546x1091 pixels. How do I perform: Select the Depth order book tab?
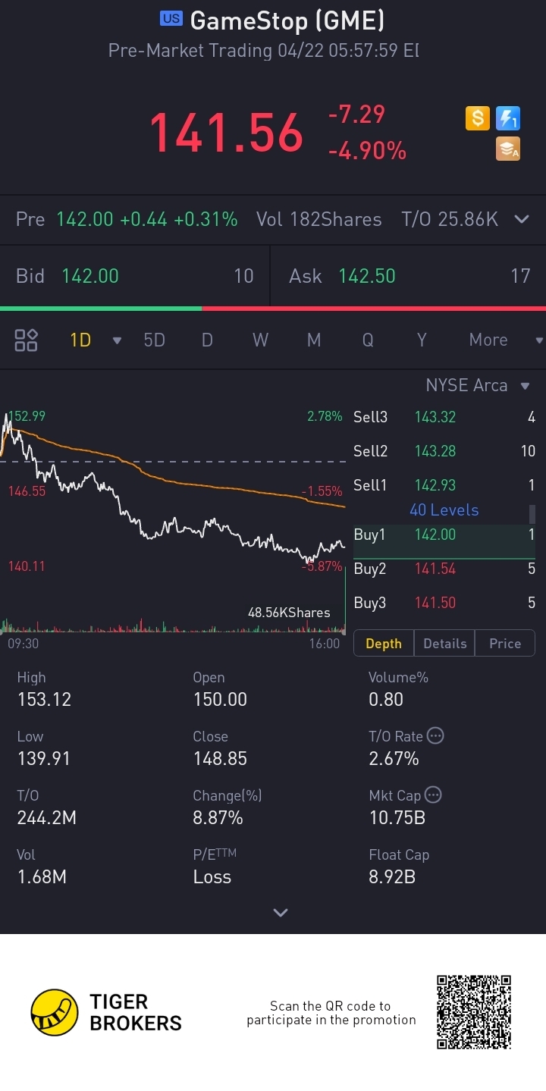pyautogui.click(x=384, y=643)
